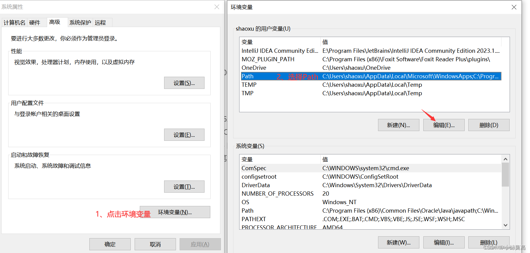The width and height of the screenshot is (530, 253).
Task: Open 设置(E) for 用户配置文件
Action: (x=184, y=135)
